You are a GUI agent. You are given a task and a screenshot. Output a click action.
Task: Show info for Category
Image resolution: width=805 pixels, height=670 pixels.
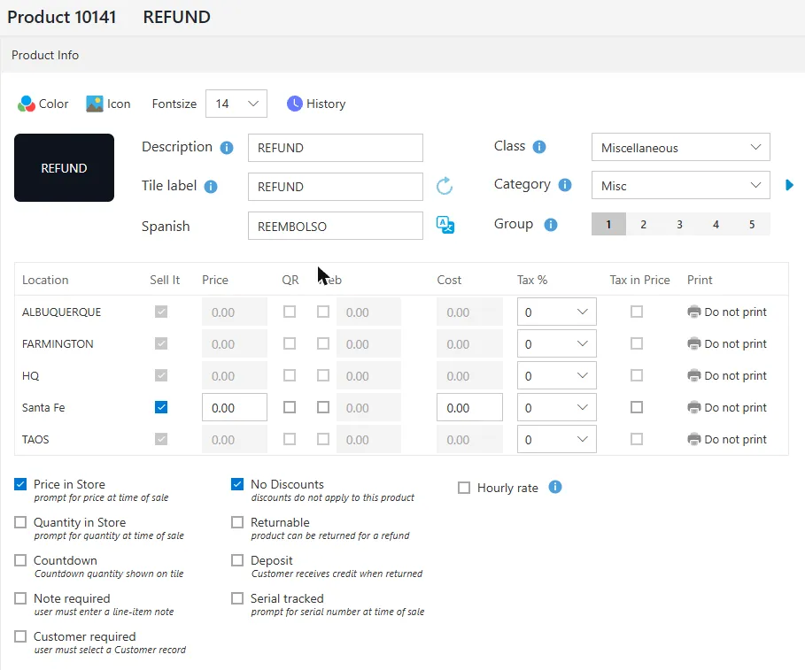point(565,185)
